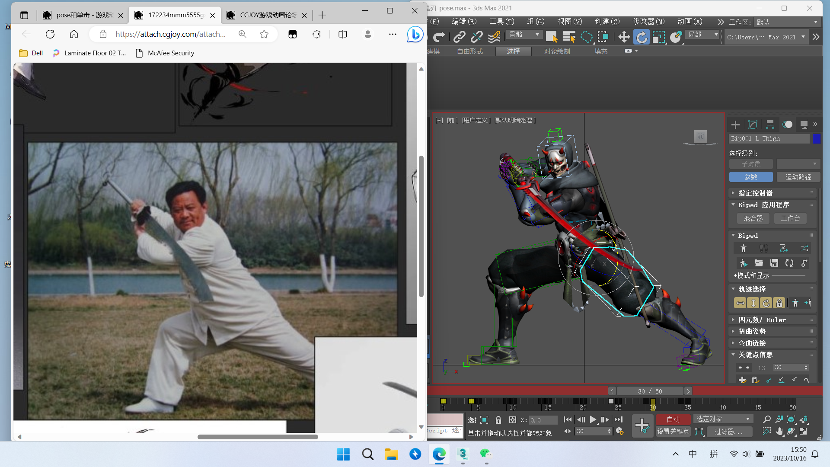
Task: Switch to the 对象绘制 ribbon tab
Action: (x=557, y=51)
